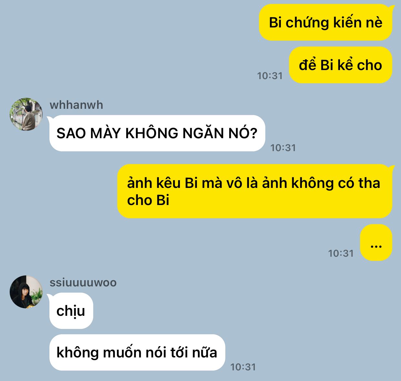Select the "chịu" message bubble

(71, 311)
